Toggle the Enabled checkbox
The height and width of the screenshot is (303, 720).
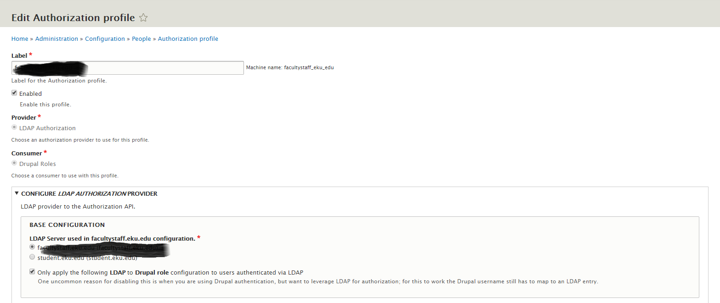(14, 93)
